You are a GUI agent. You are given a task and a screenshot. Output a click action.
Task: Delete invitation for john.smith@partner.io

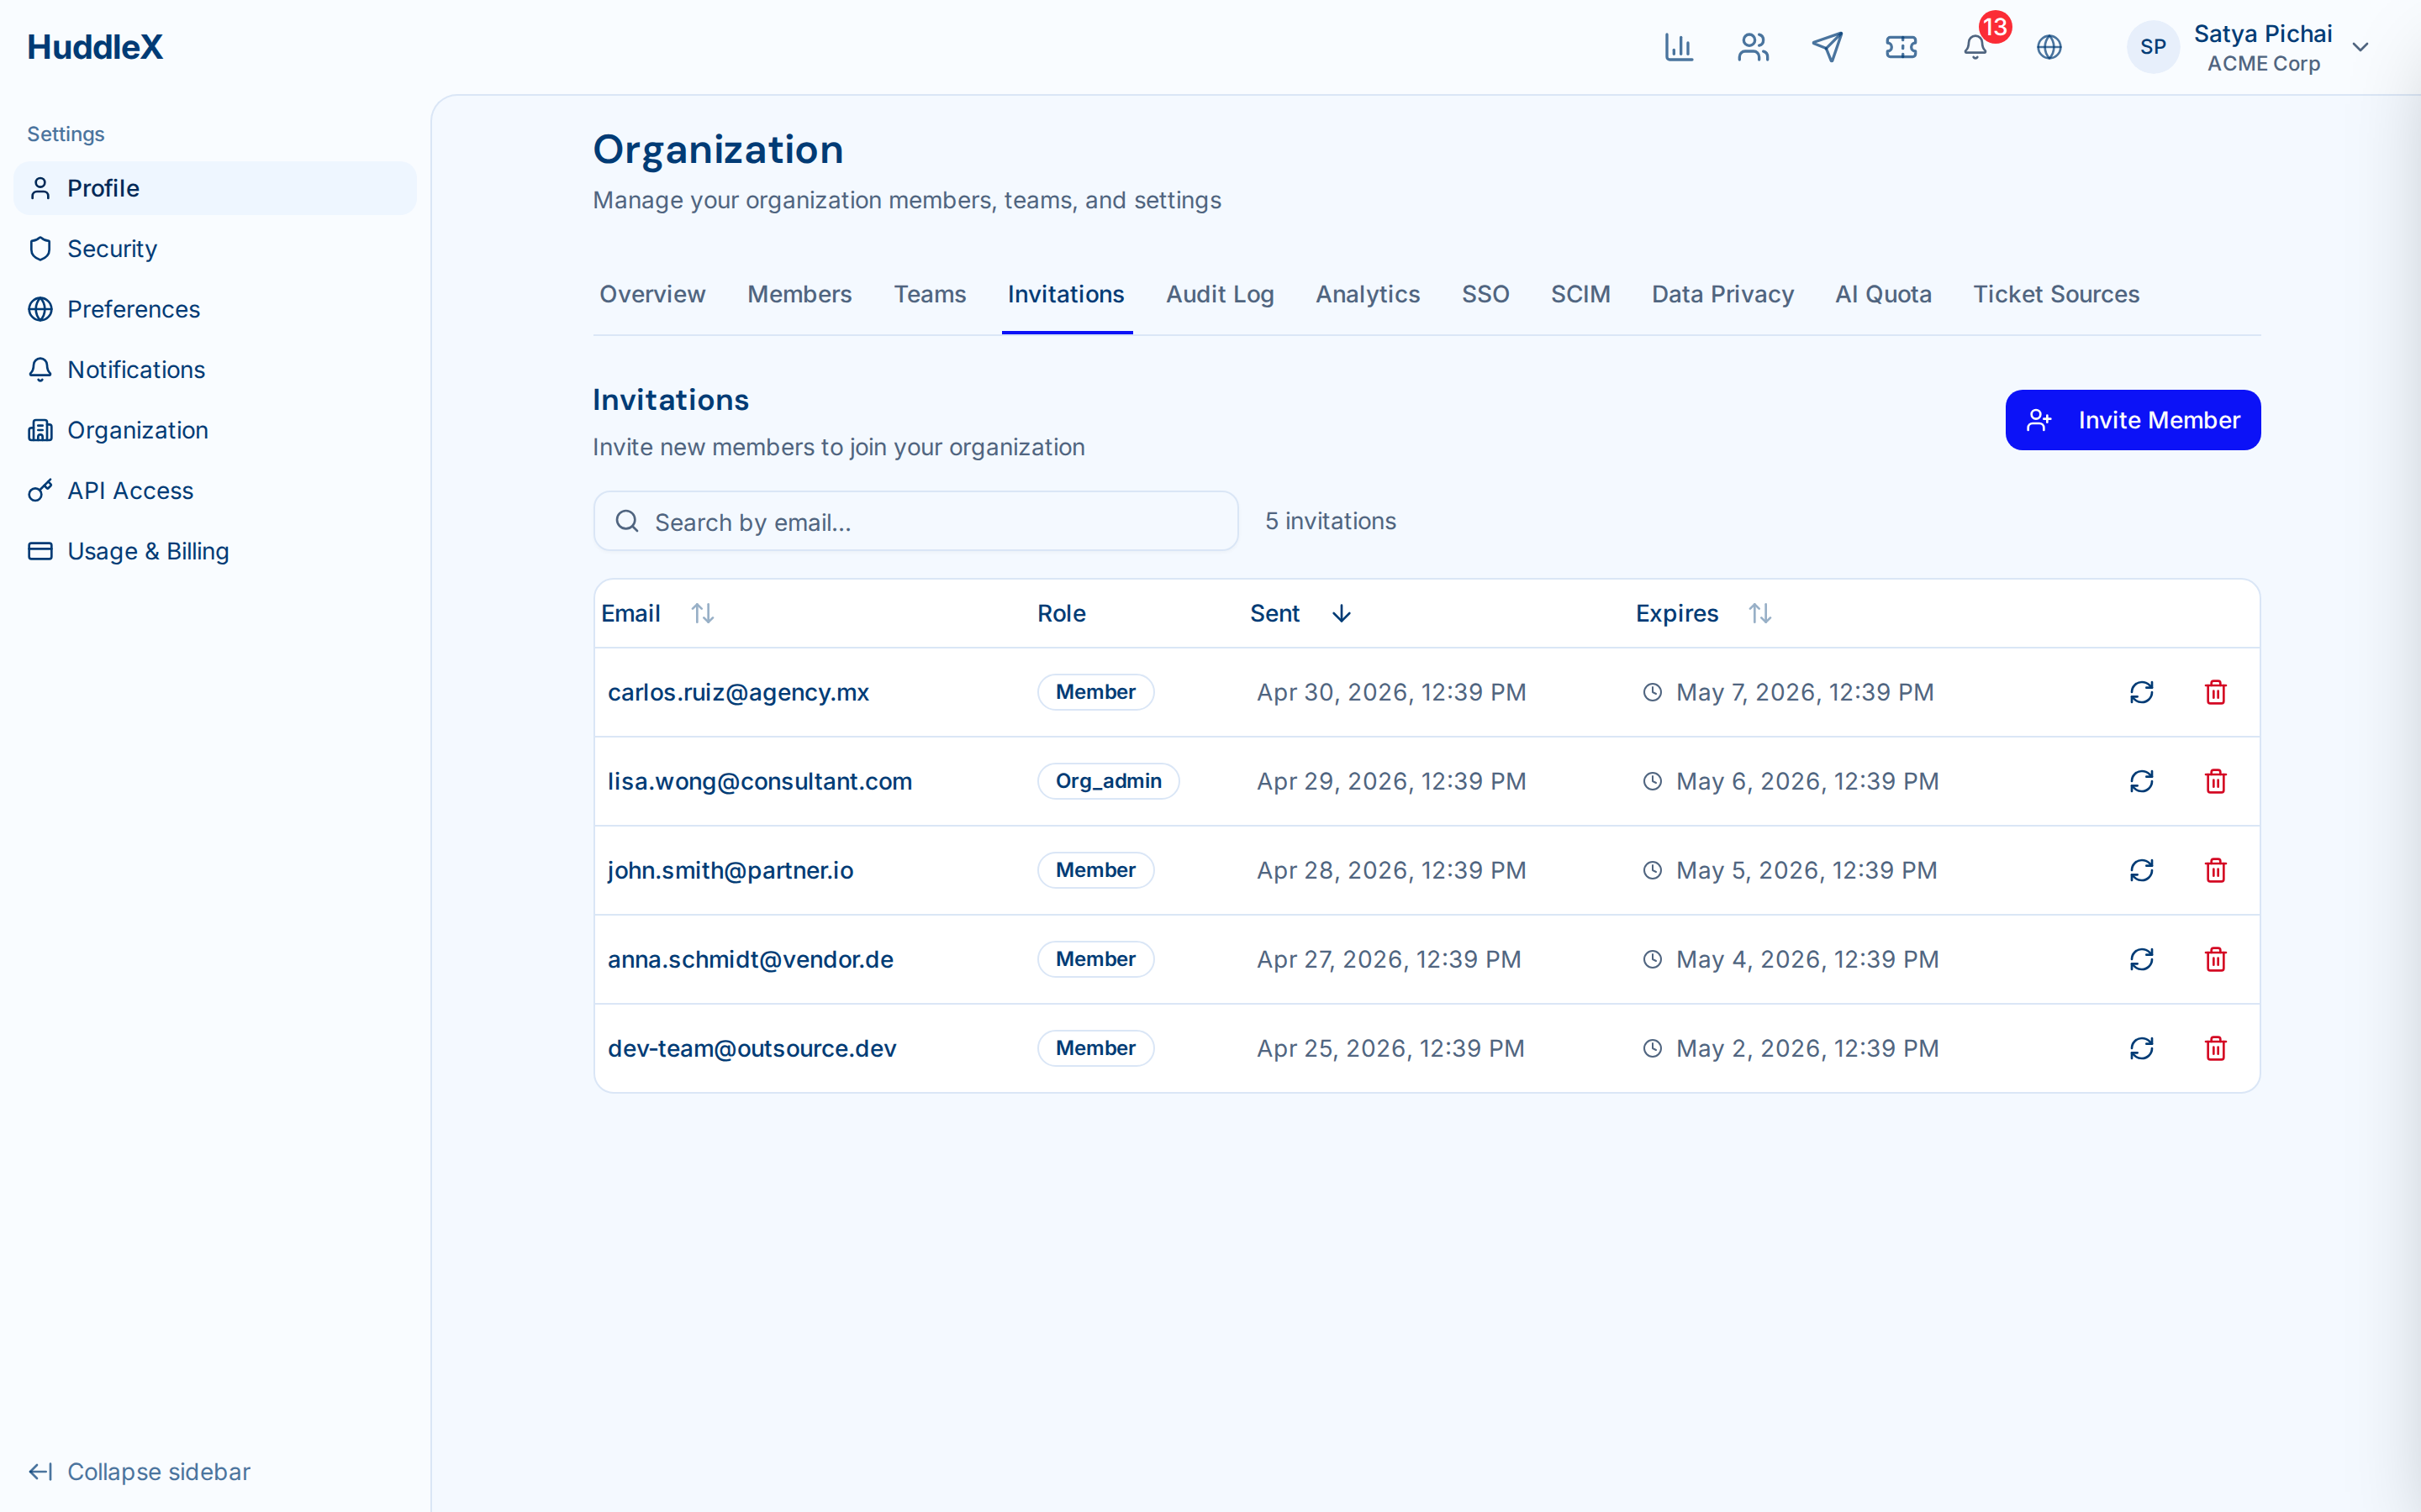pyautogui.click(x=2215, y=870)
